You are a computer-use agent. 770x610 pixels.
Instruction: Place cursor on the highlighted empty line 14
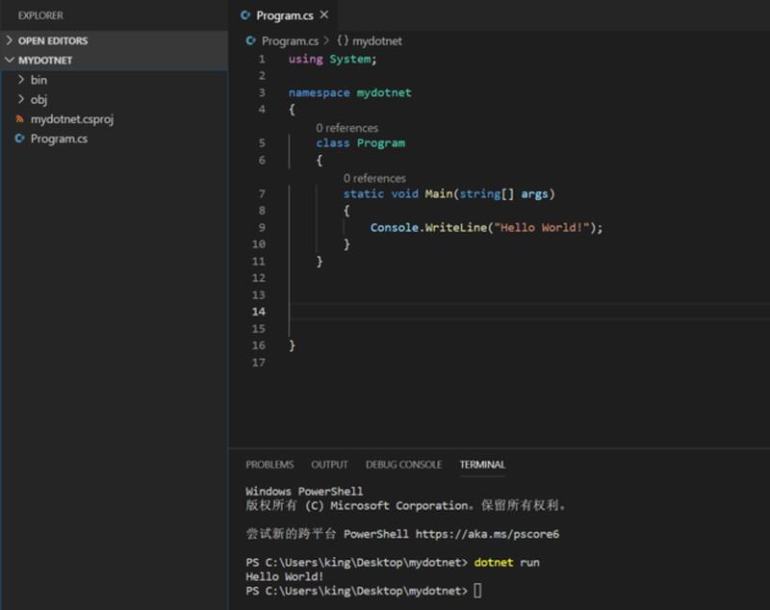click(529, 312)
